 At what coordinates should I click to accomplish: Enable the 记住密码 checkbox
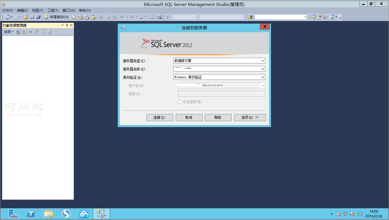180,102
